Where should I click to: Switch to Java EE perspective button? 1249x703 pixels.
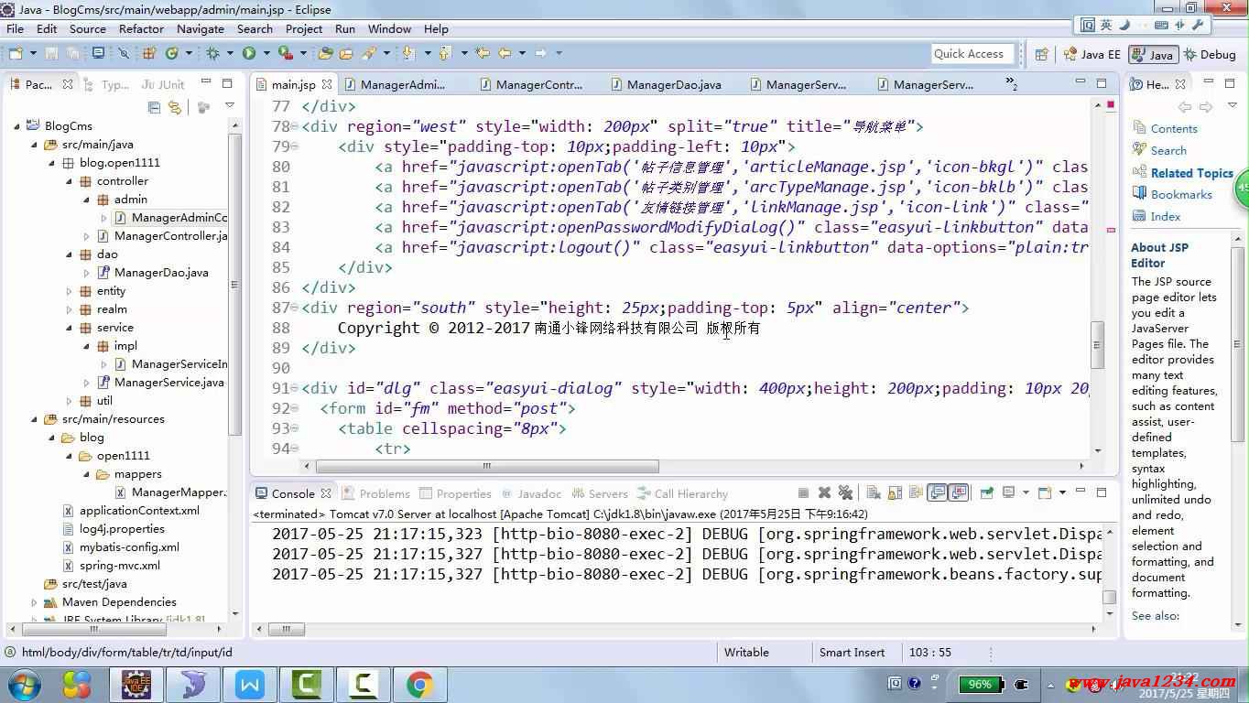[1092, 54]
